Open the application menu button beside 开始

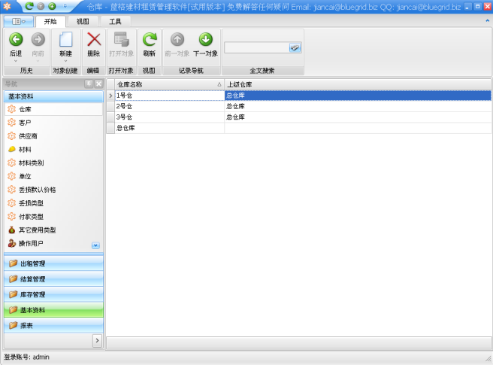[x=19, y=21]
